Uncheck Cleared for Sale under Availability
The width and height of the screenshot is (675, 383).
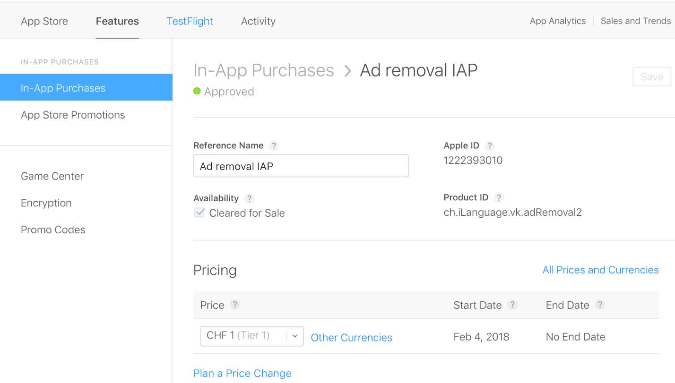[x=199, y=213]
